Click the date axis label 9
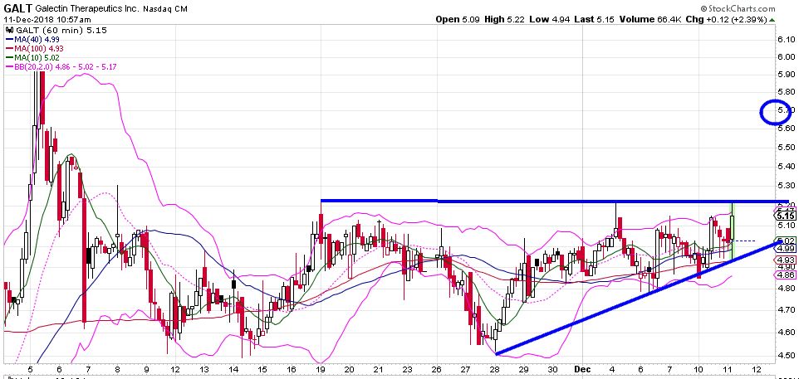This screenshot has height=379, width=799. point(147,369)
